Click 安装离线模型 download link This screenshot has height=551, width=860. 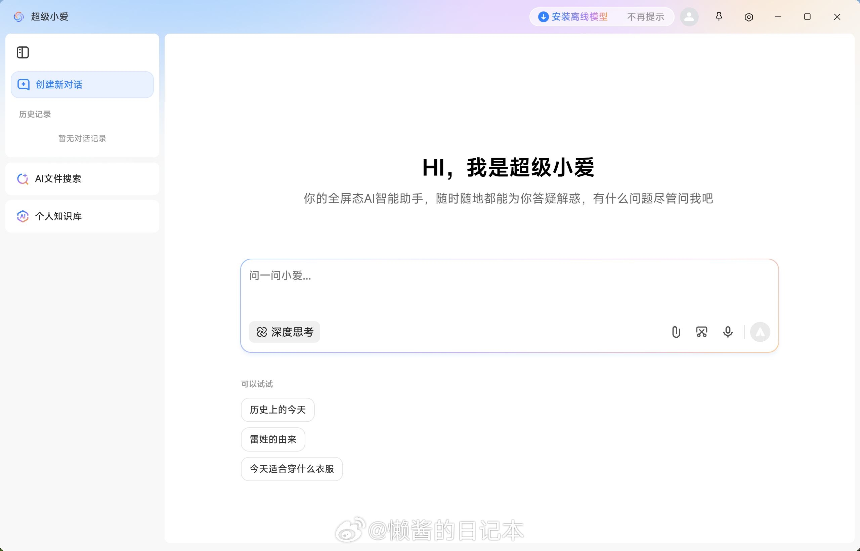(x=574, y=17)
